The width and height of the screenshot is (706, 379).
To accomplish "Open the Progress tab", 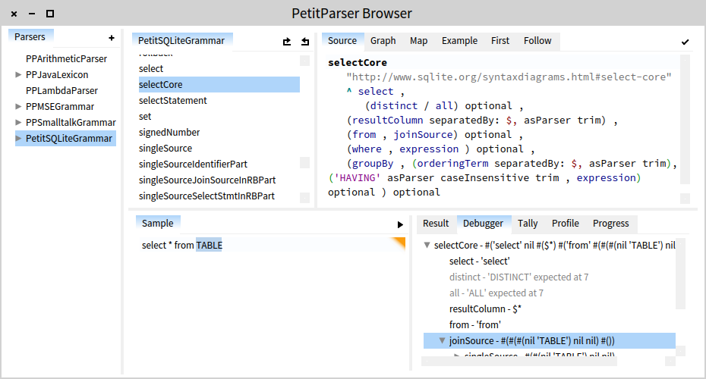I will tap(611, 223).
